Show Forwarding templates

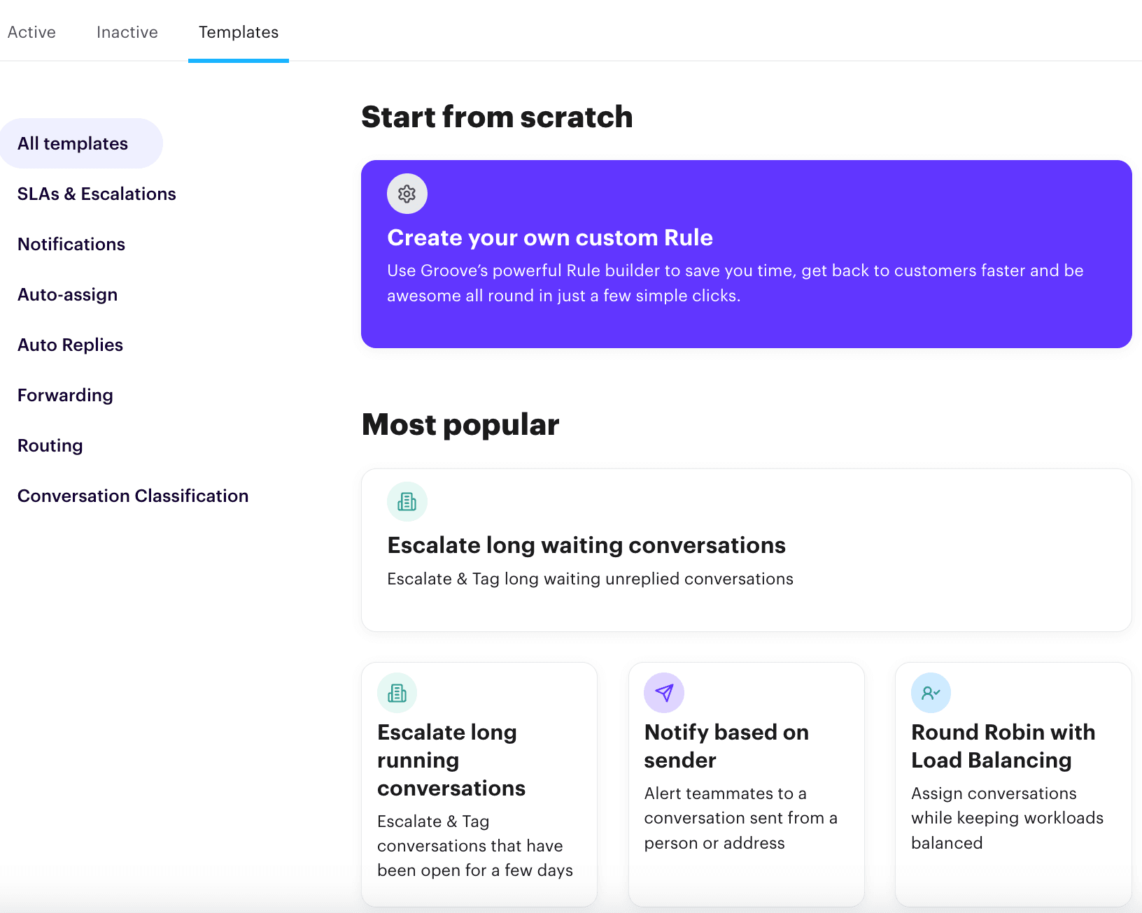[65, 395]
